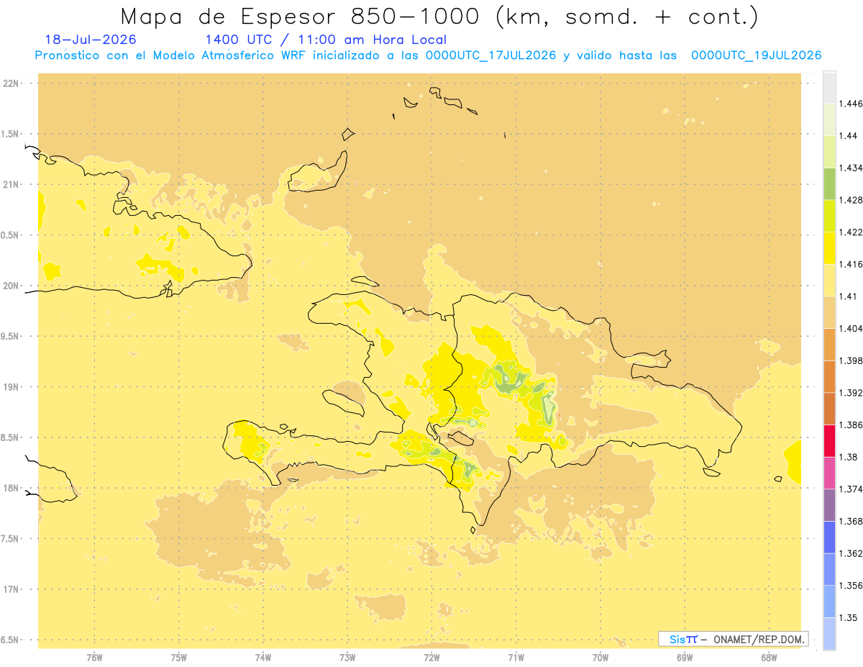
Task: Click the colorbar value '1.38'
Action: (848, 457)
